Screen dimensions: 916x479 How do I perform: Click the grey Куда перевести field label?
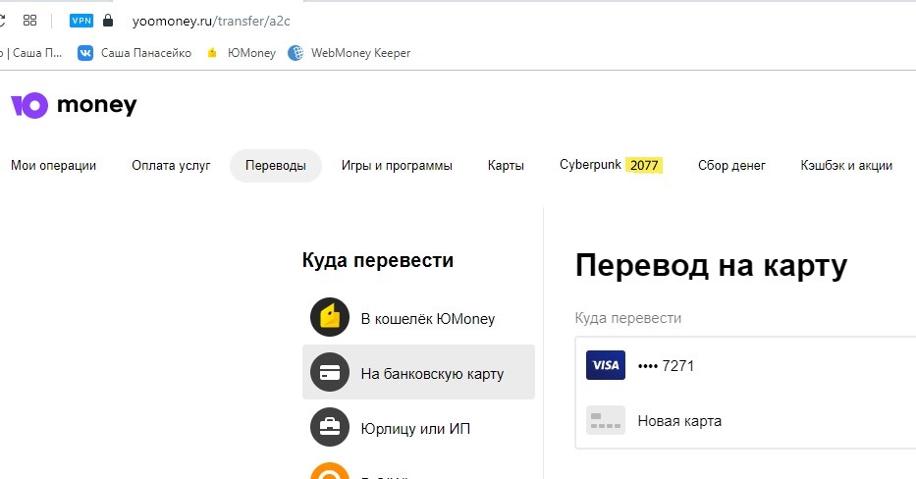(x=628, y=318)
